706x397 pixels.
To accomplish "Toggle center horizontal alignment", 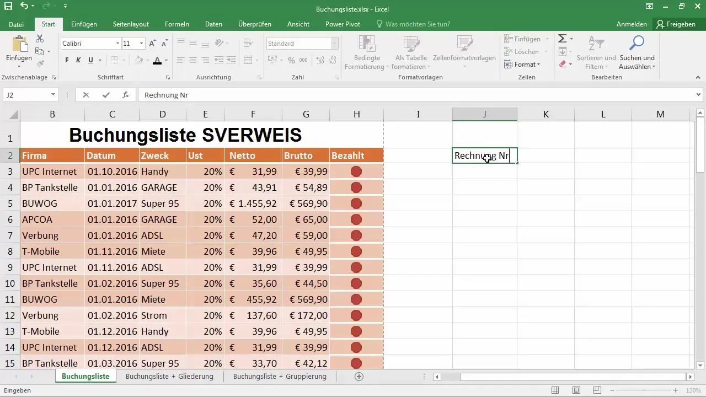I will [193, 60].
